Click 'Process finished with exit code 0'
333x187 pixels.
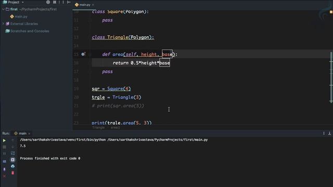(50, 158)
